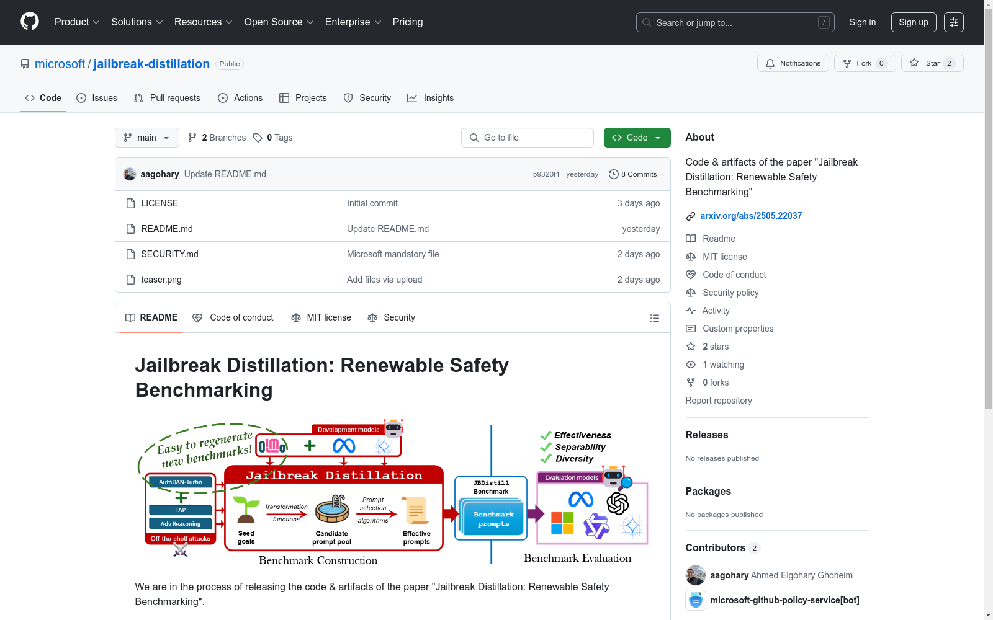Click aagohary contributor avatar
993x620 pixels.
(x=696, y=575)
